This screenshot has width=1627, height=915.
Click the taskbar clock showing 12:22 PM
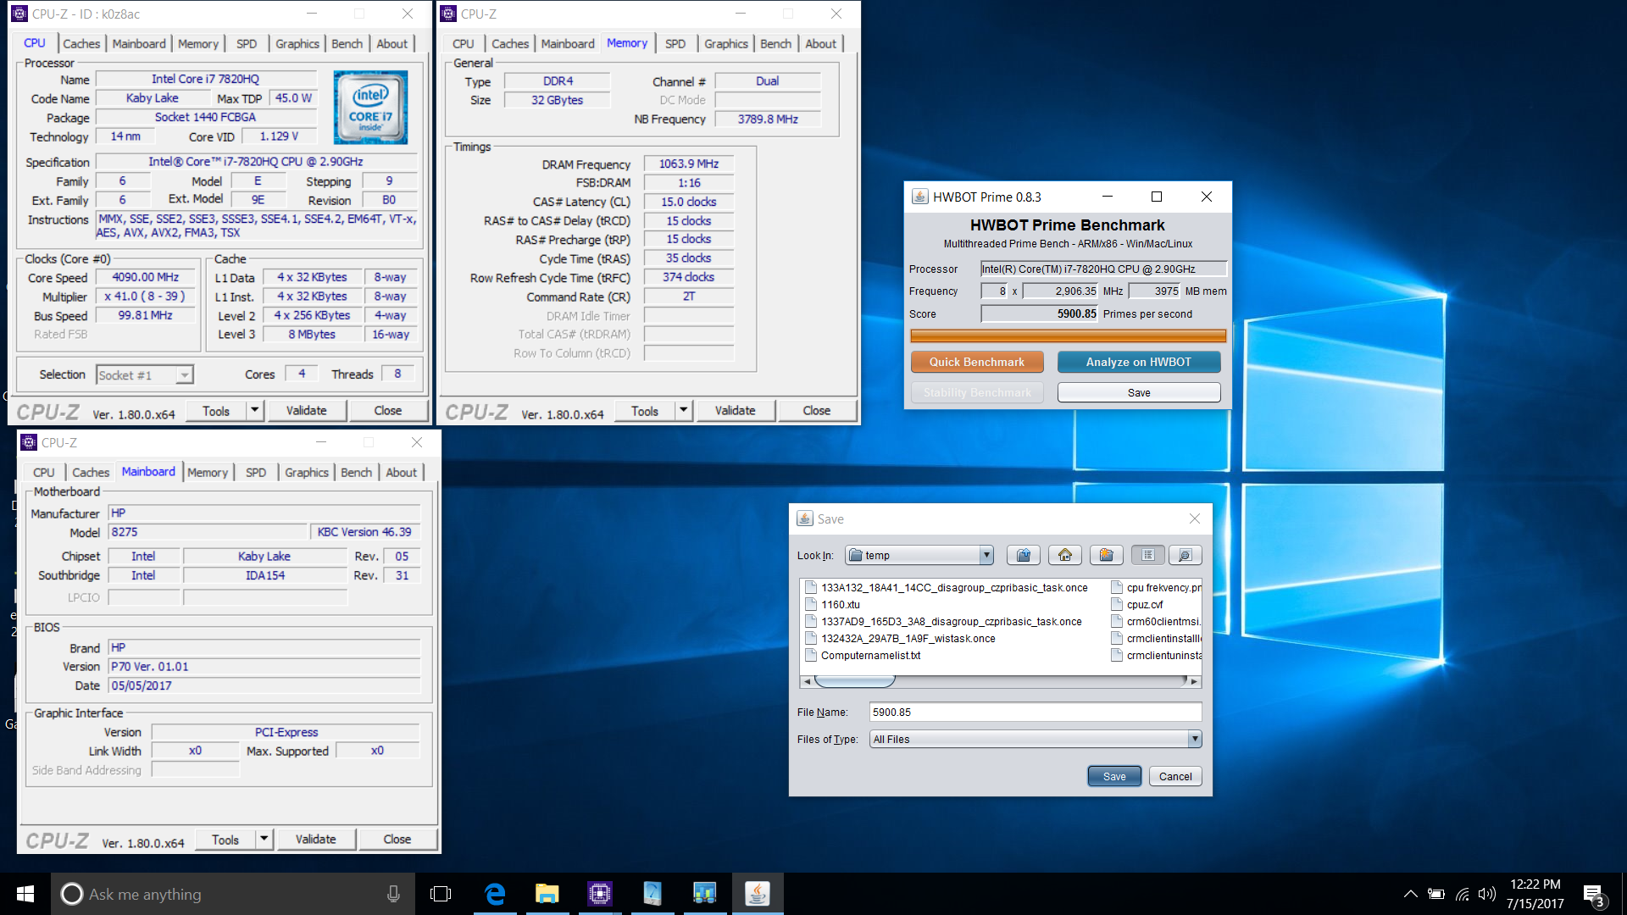[1535, 894]
